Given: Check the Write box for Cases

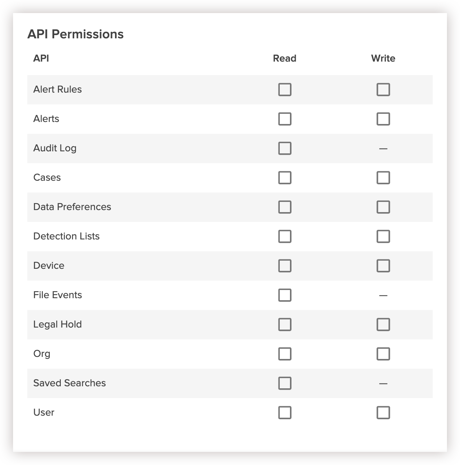Looking at the screenshot, I should (383, 177).
